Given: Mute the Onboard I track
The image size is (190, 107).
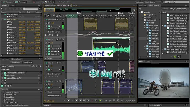Looking at the screenshot, I should [57, 20].
